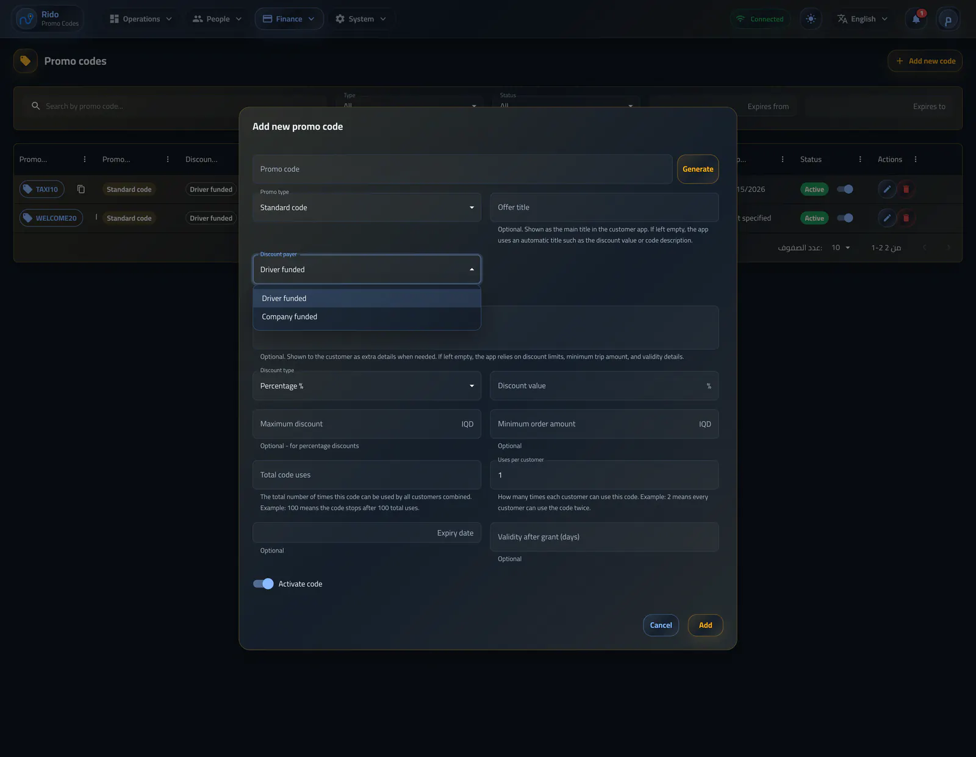Screen dimensions: 976x757
Task: Open the Promo type dropdown
Action: [367, 207]
